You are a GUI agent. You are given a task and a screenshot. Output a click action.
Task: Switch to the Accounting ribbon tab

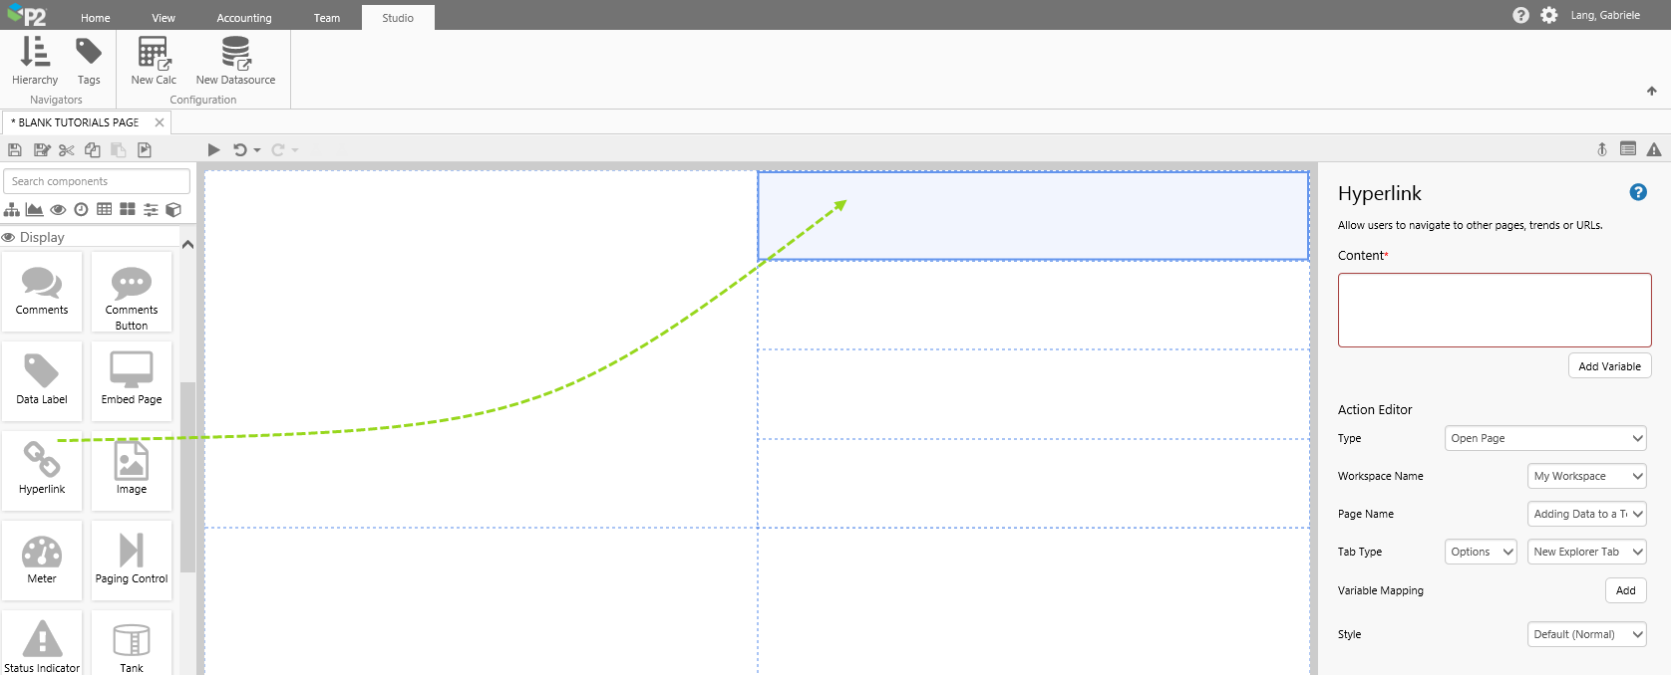point(244,18)
